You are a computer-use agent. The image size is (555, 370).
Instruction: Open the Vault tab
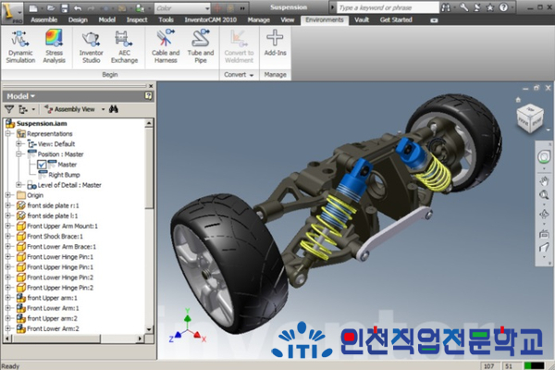(362, 19)
